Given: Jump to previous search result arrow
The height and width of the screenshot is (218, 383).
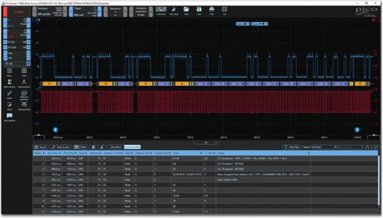Looking at the screenshot, I should pos(367,147).
